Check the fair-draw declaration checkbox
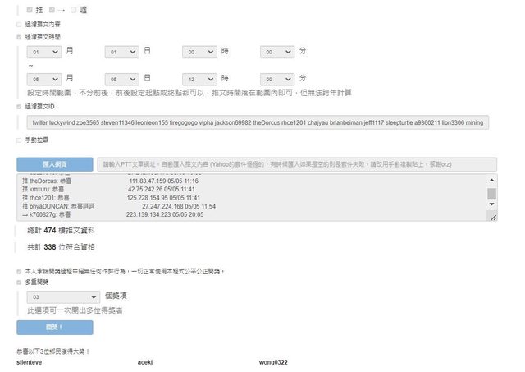The image size is (525, 372). click(21, 270)
